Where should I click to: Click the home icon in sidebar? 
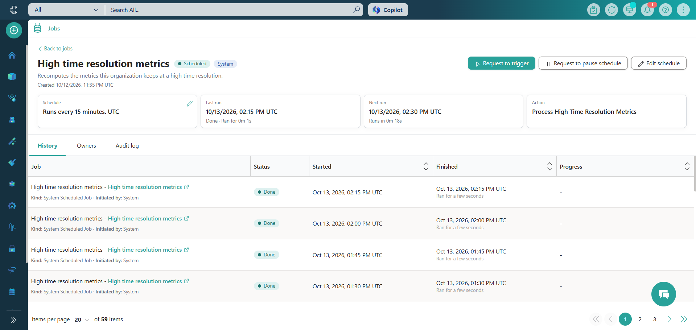[12, 55]
